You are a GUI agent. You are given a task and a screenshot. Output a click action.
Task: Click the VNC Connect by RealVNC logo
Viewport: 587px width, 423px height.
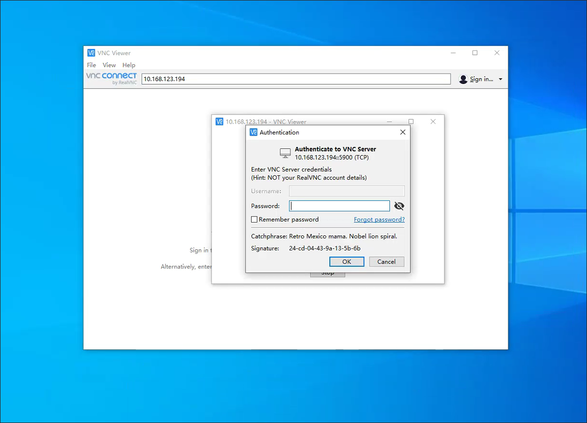coord(111,78)
